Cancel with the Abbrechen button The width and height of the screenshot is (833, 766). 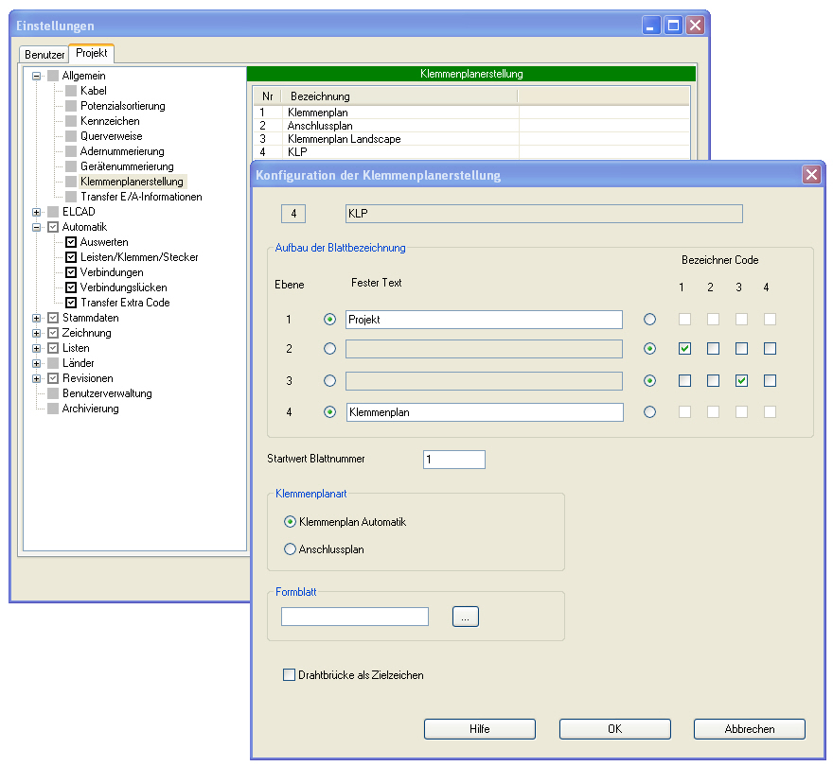click(x=750, y=729)
